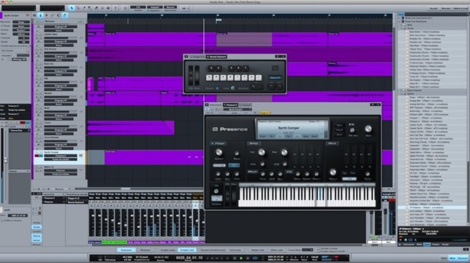Click the transport time position display
The height and width of the screenshot is (263, 470).
(x=189, y=258)
